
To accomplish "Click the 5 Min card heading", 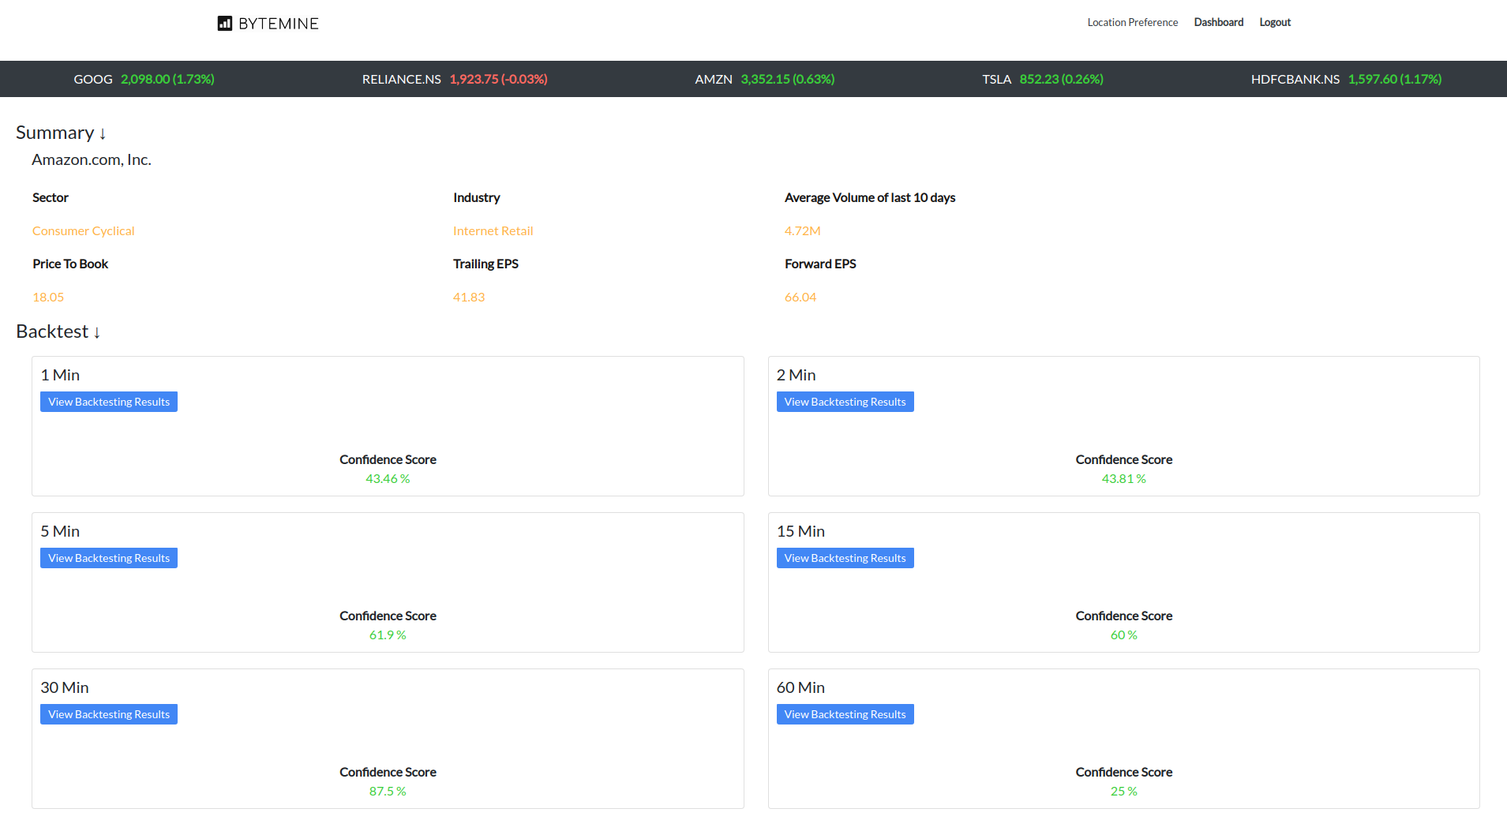I will pyautogui.click(x=60, y=531).
